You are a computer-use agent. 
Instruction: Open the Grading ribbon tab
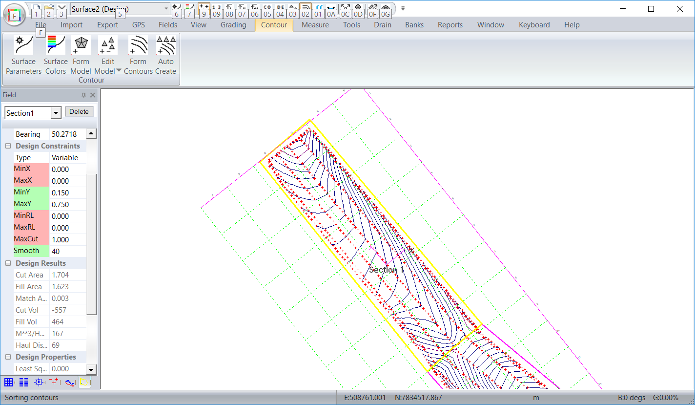coord(233,25)
